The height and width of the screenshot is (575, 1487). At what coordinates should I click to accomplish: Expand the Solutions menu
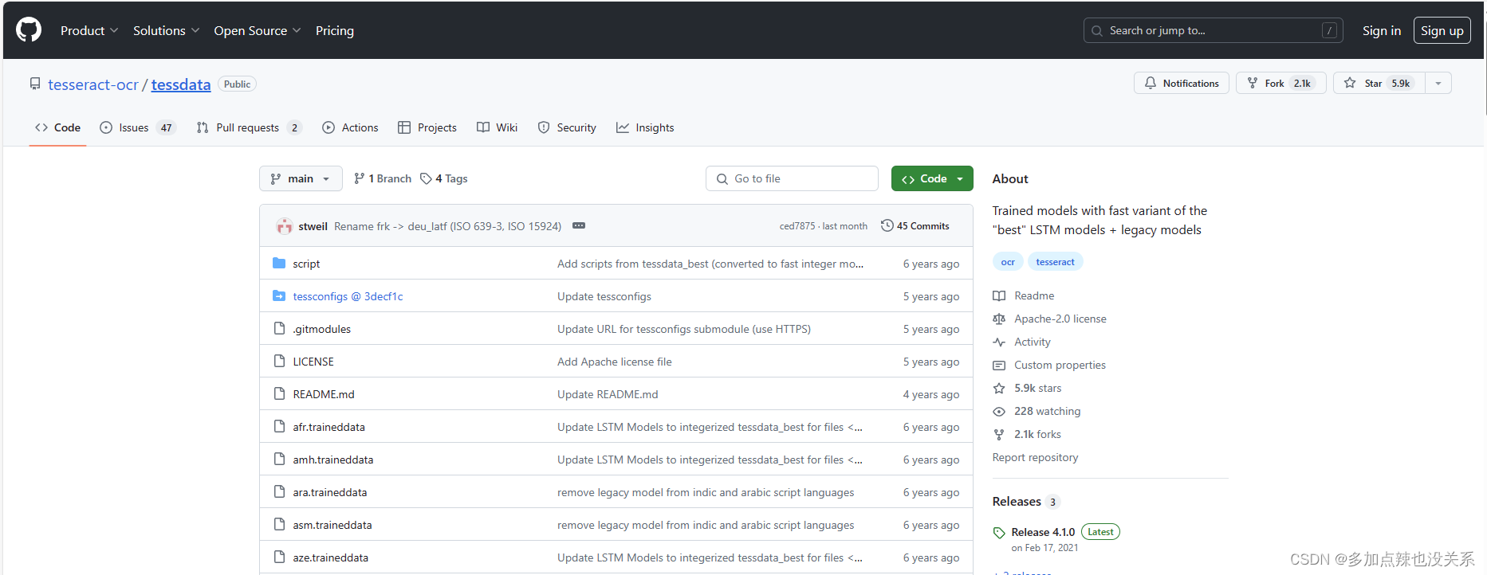(166, 30)
